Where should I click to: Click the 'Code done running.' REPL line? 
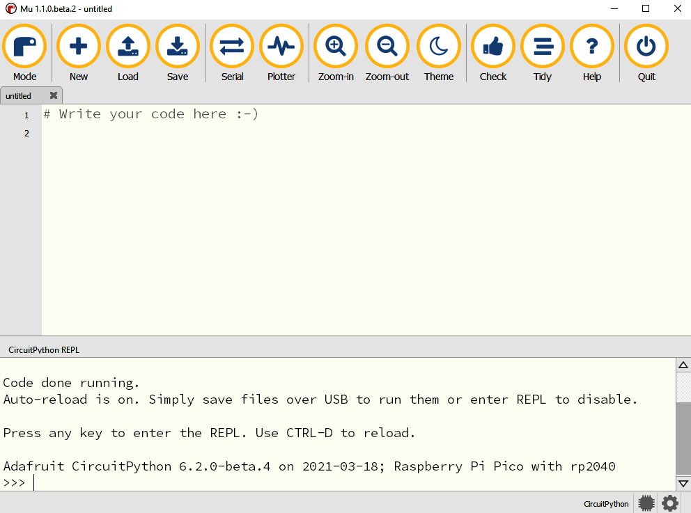click(x=71, y=383)
